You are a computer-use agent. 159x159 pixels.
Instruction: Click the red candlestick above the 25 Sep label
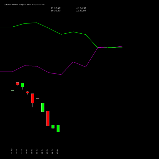pos(17,84)
